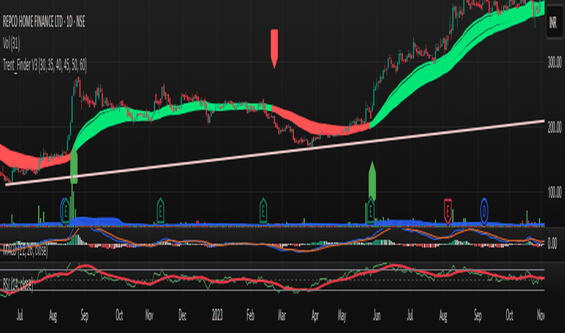Select the MACD (12, 26, close) legend
This screenshot has height=333, width=565.
(25, 251)
